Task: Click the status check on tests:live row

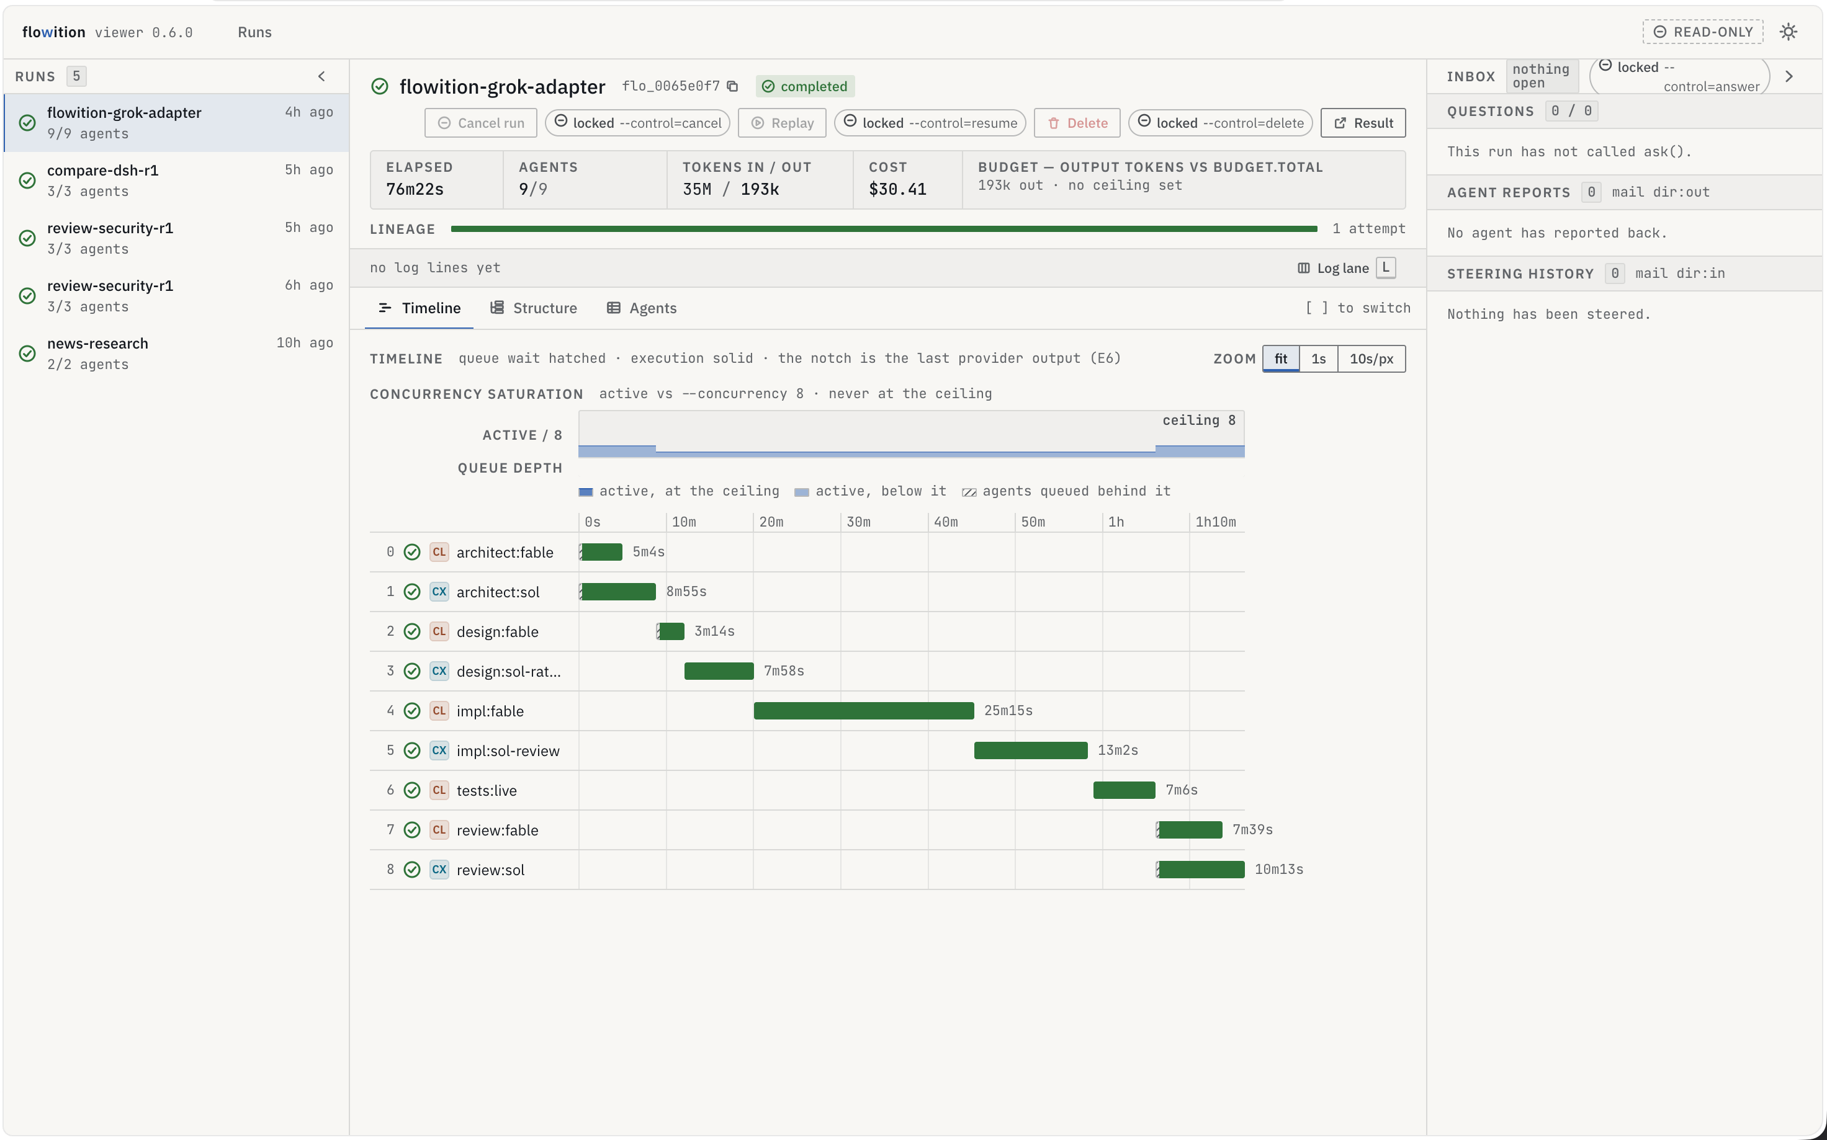Action: (x=412, y=790)
